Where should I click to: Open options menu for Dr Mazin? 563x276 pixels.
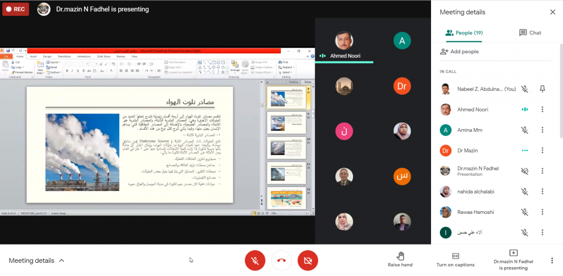[x=543, y=151]
